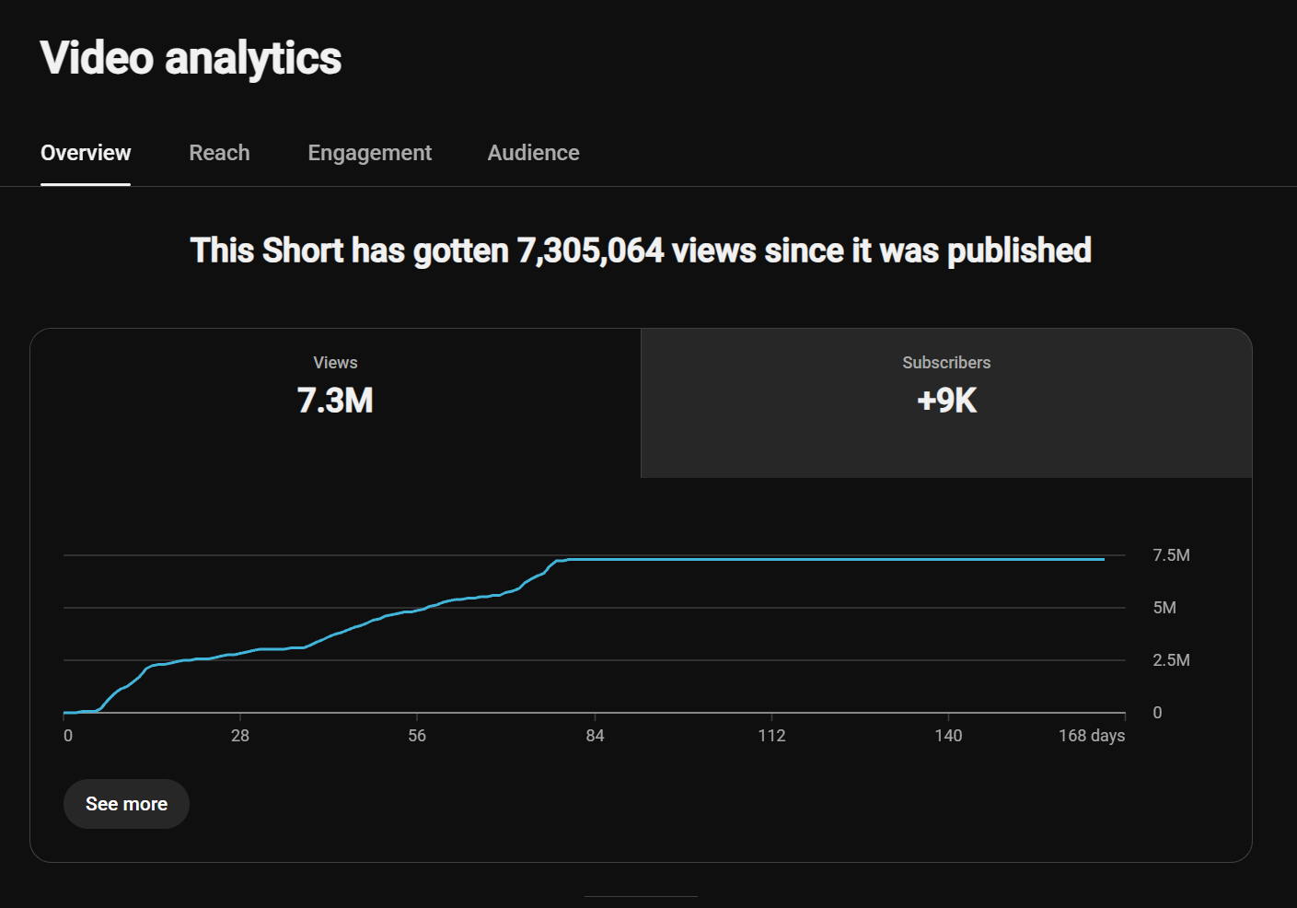This screenshot has height=908, width=1297.
Task: Click the 7.5M y-axis label
Action: pyautogui.click(x=1171, y=555)
